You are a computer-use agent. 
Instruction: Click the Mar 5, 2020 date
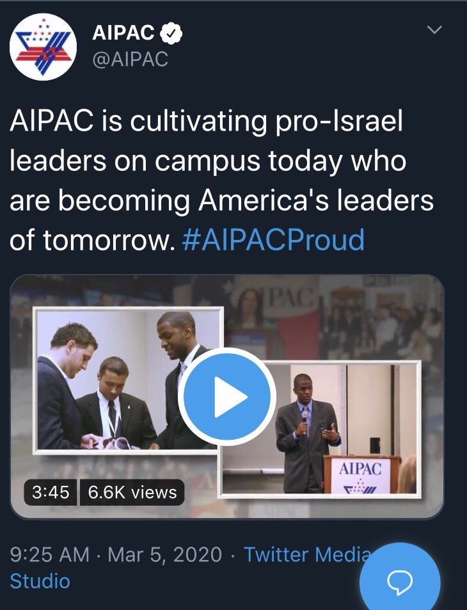[165, 554]
